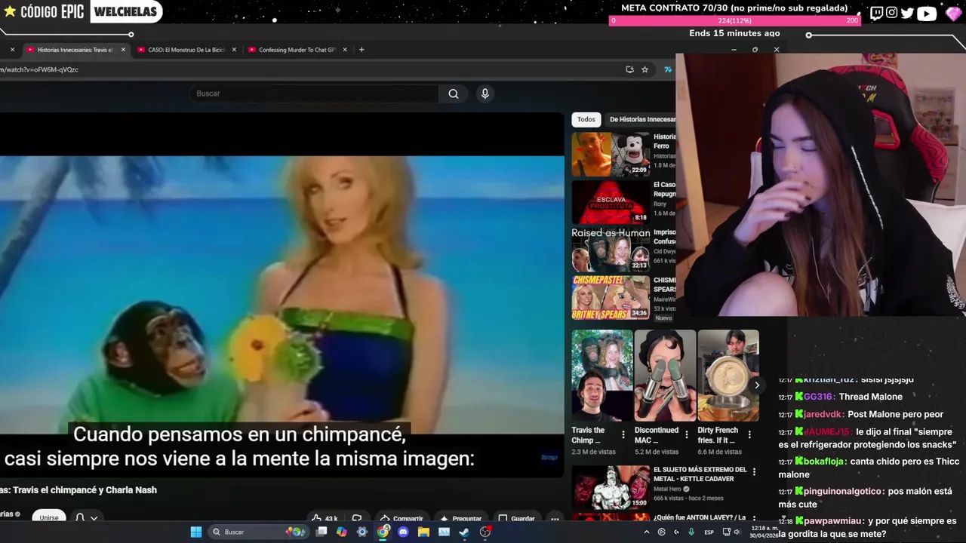Open the Raised as Human video thumbnail

[611, 250]
